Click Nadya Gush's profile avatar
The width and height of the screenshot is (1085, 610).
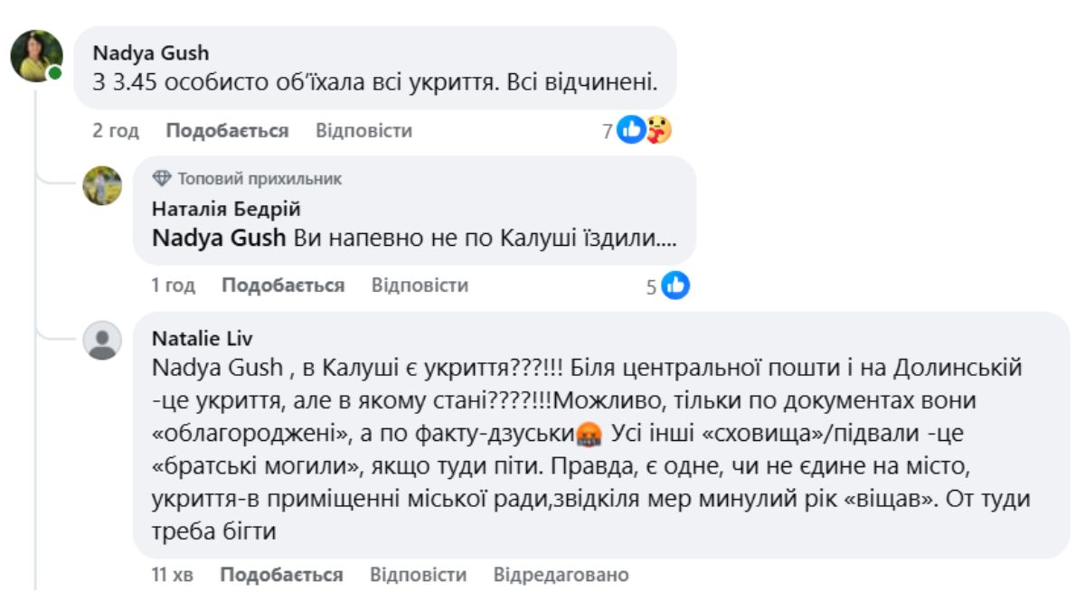point(36,56)
